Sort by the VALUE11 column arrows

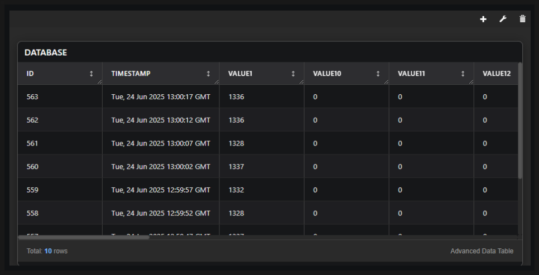point(463,74)
